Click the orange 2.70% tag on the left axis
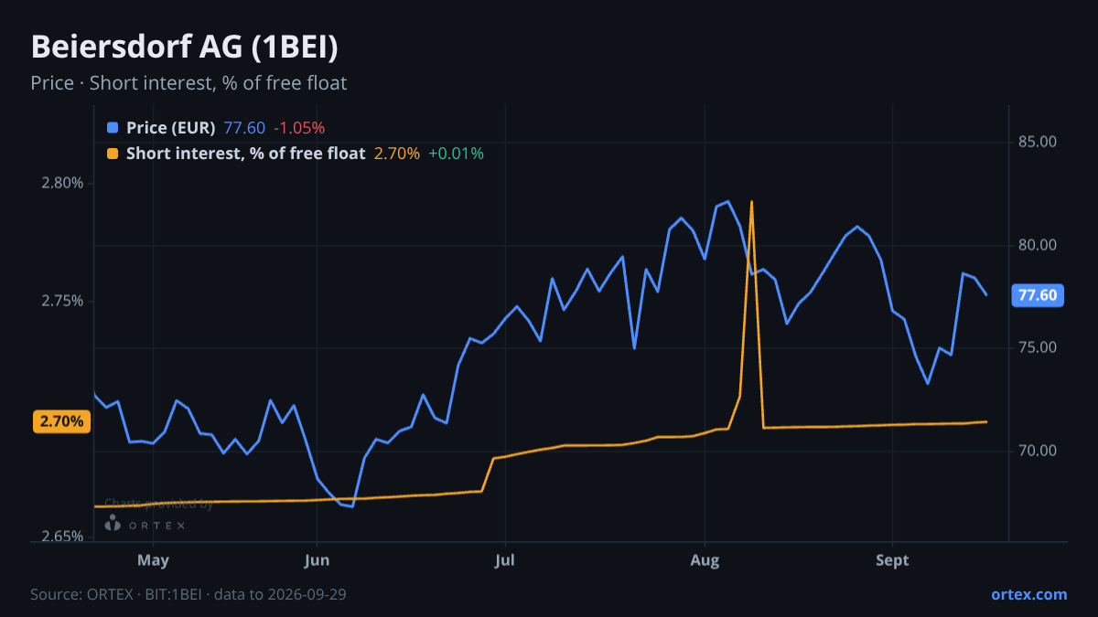 (62, 421)
